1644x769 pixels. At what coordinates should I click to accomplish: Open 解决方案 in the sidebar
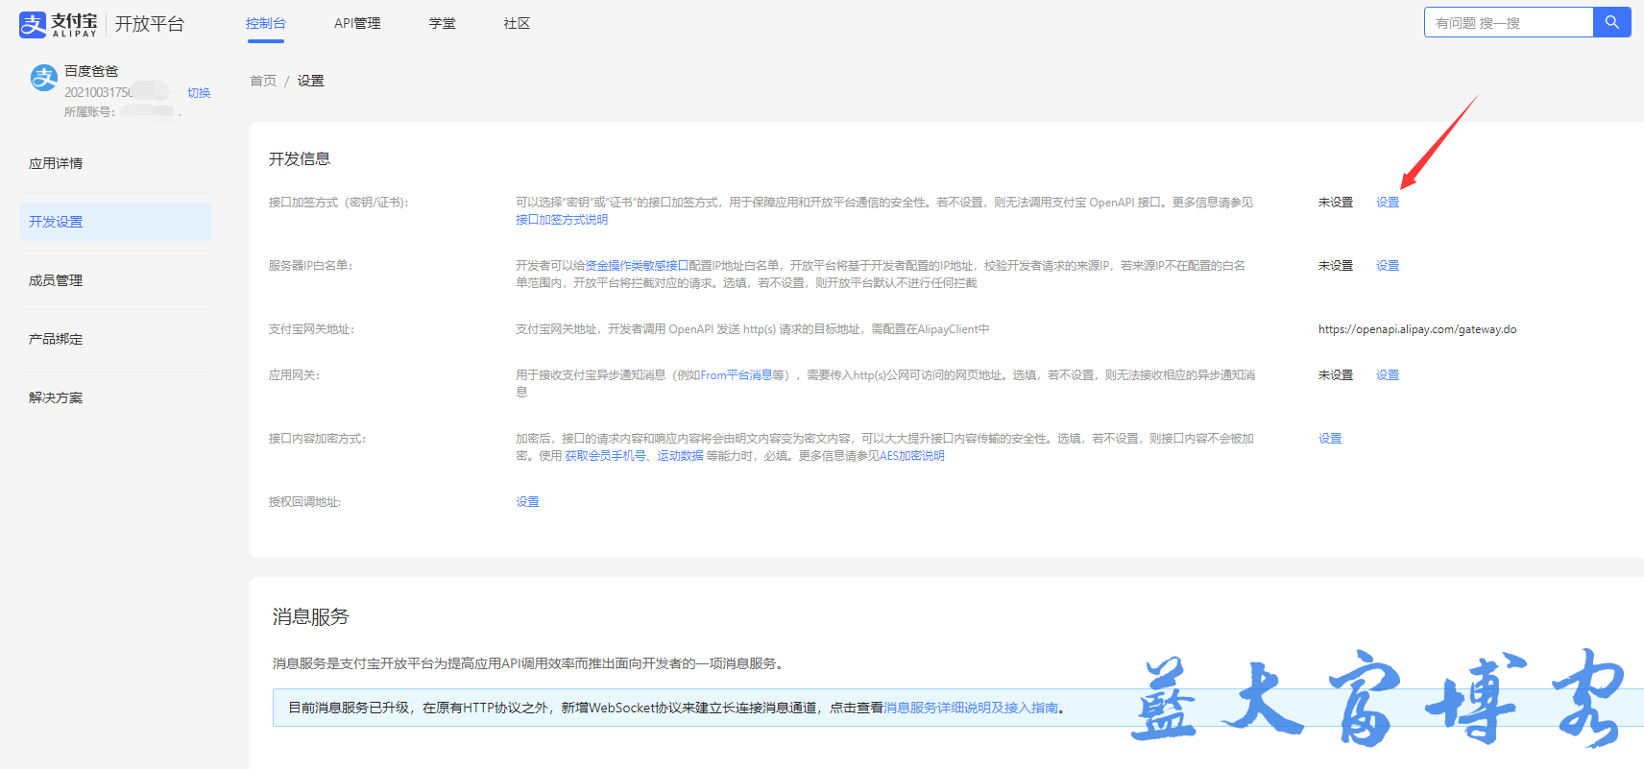click(115, 397)
